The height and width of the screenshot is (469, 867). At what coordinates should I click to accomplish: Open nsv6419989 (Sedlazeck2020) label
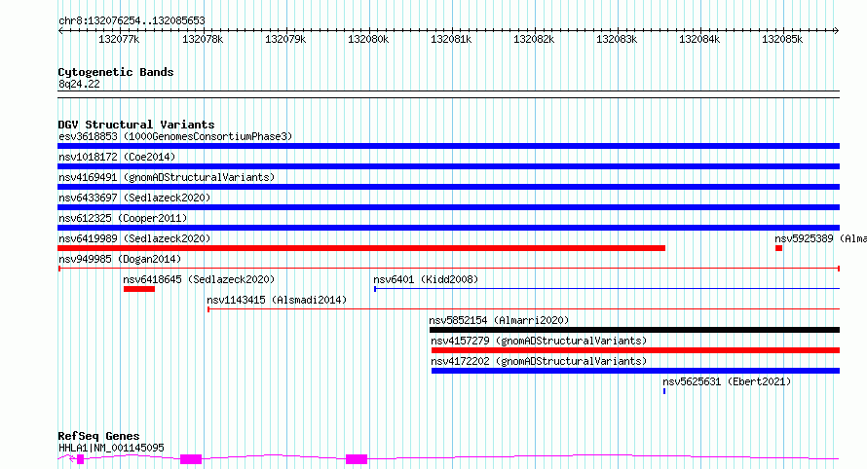[x=134, y=238]
